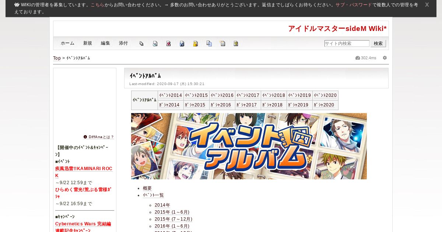Open ｶﾞｼｬ2019 table link
The image size is (442, 232).
click(298, 105)
